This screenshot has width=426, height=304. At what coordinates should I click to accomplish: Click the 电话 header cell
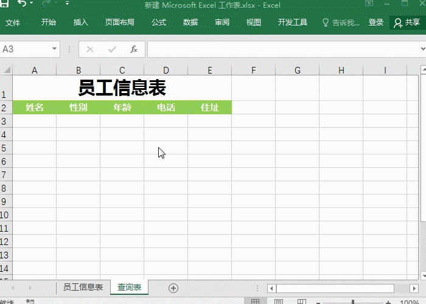coord(166,108)
